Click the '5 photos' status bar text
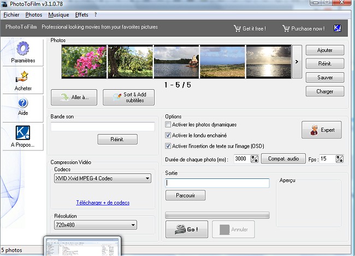 coord(12,250)
